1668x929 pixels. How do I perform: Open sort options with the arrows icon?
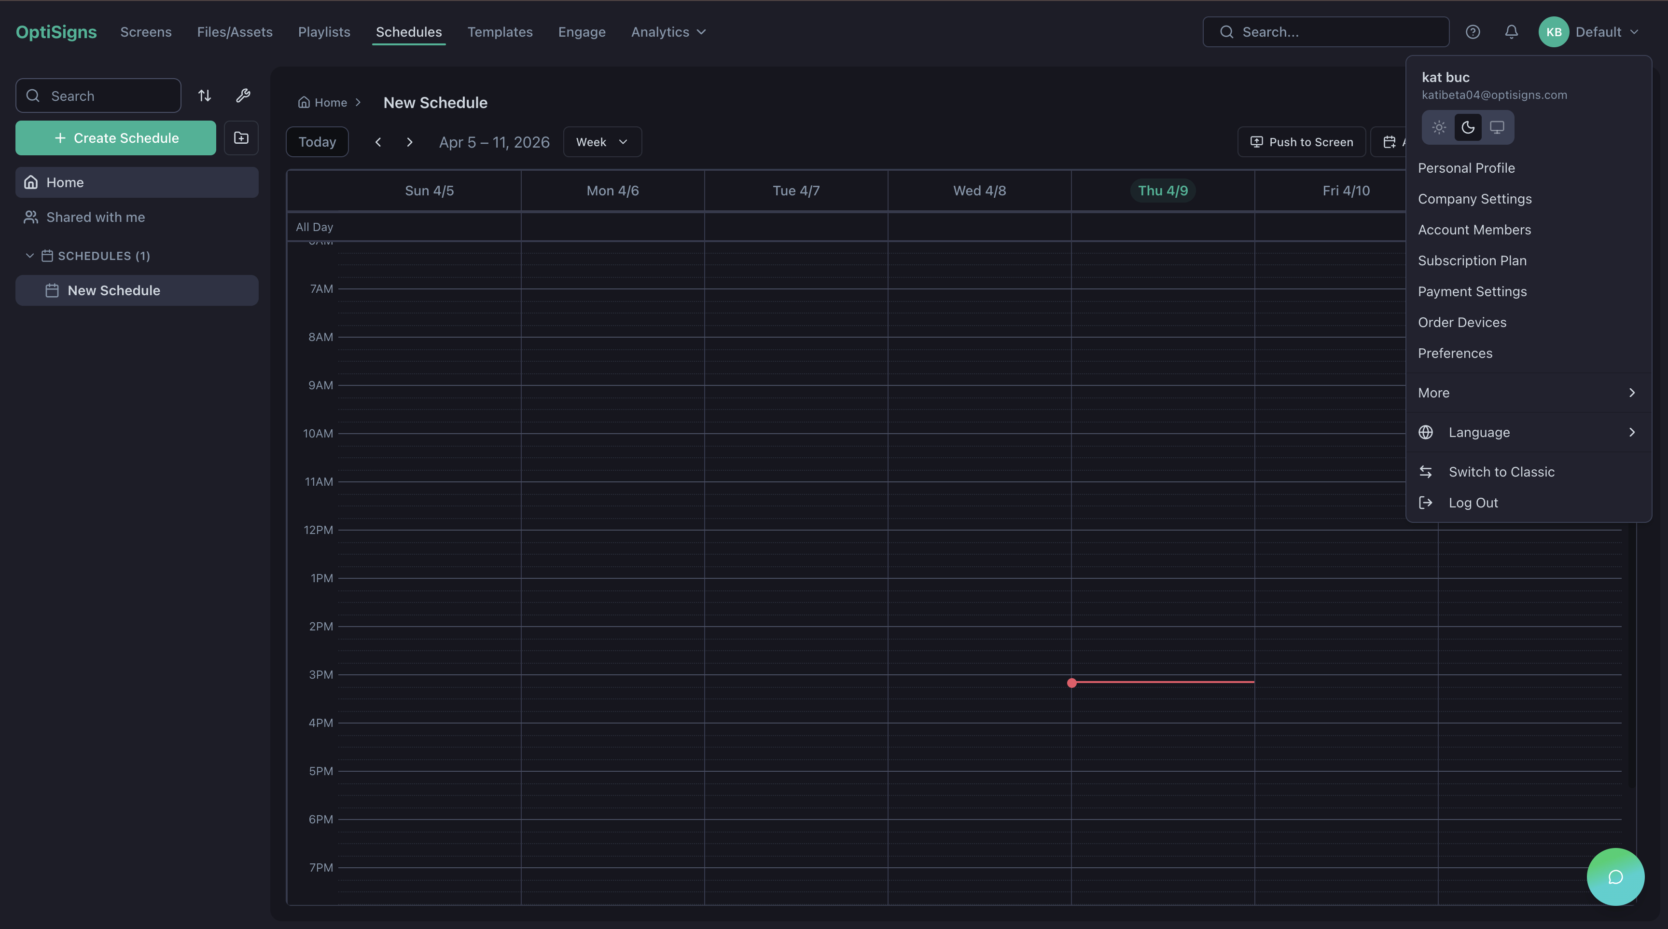pos(205,95)
